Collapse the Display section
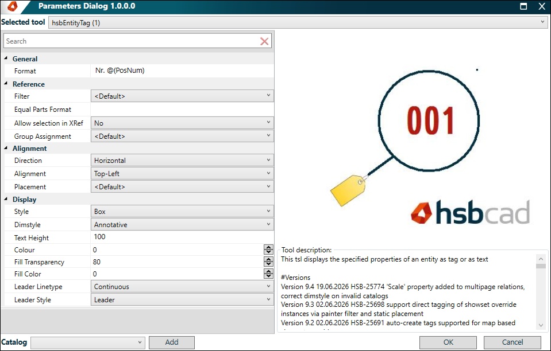Viewport: 551px width, 351px height. click(x=6, y=199)
